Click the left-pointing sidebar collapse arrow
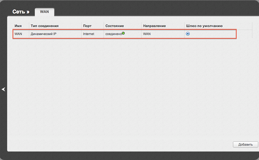This screenshot has width=259, height=160. [4, 89]
